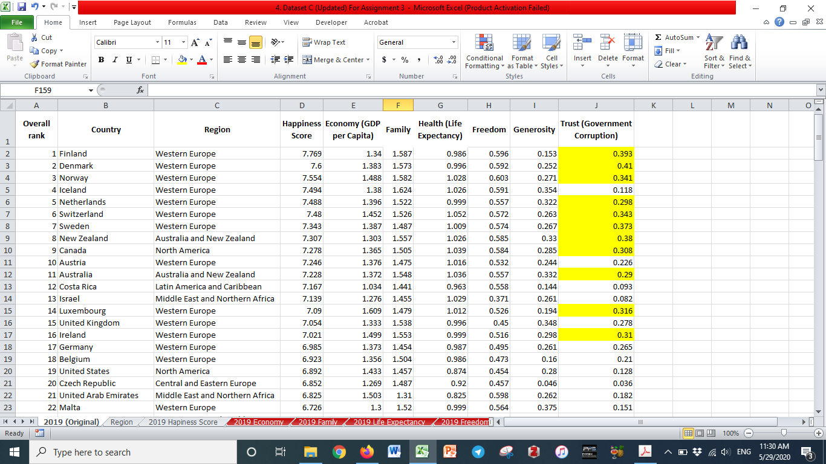Screen dimensions: 826x464
Task: Open the Merge & Center dropdown arrow
Action: tap(368, 60)
